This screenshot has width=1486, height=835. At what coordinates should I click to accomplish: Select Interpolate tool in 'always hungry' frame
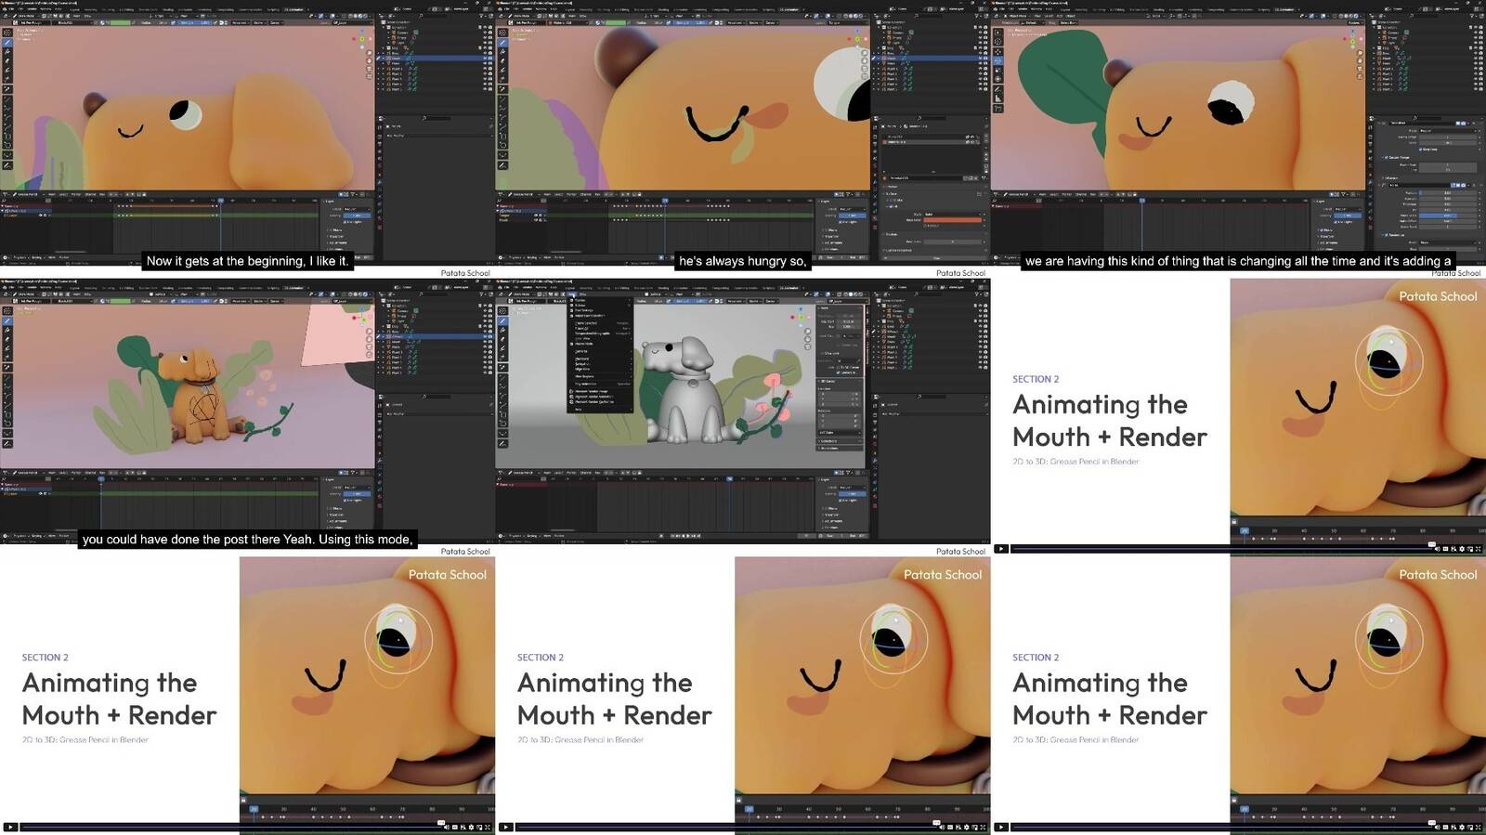point(502,155)
